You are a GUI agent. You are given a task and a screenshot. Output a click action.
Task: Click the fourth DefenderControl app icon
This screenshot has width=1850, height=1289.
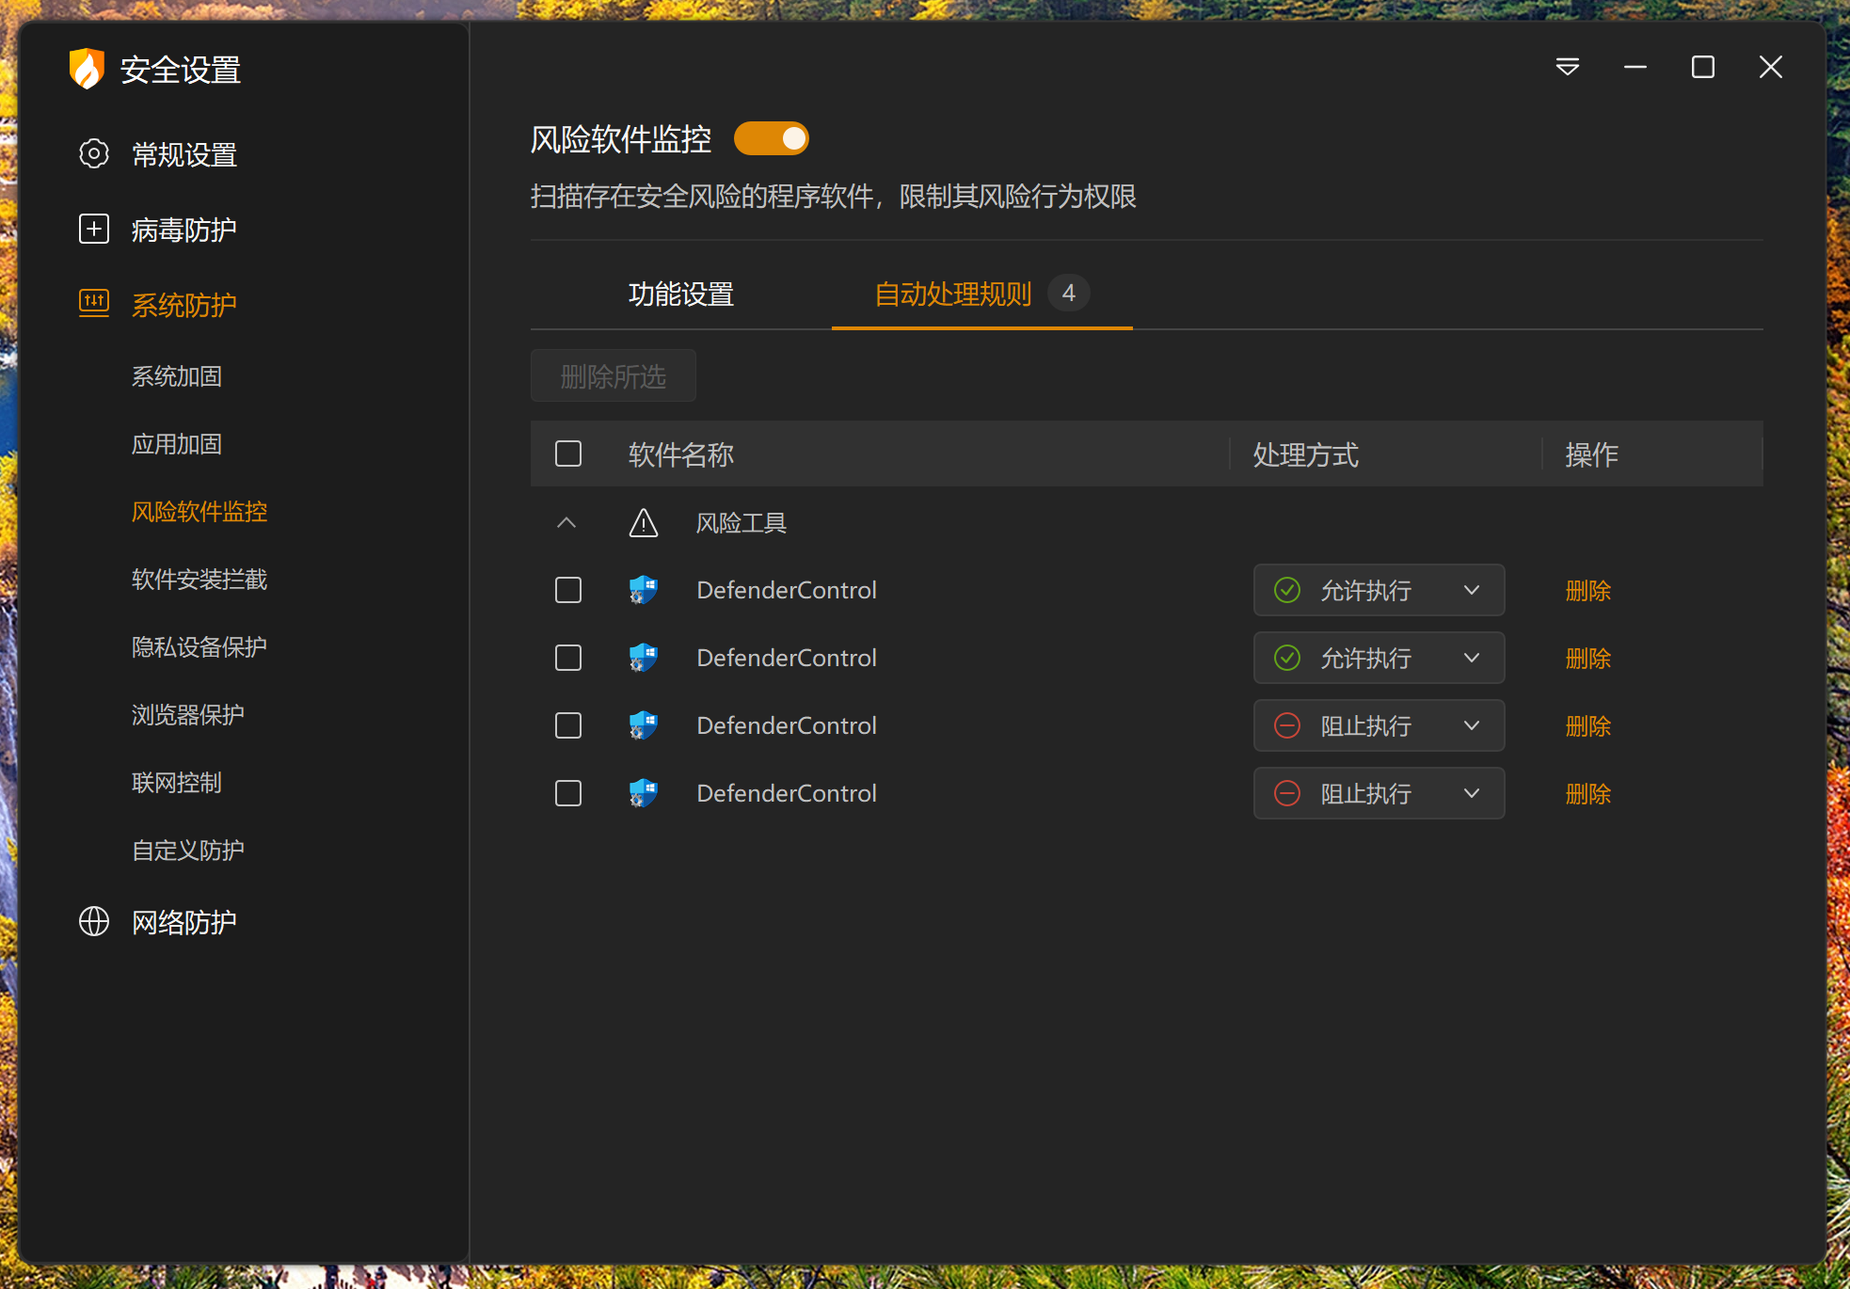(643, 793)
